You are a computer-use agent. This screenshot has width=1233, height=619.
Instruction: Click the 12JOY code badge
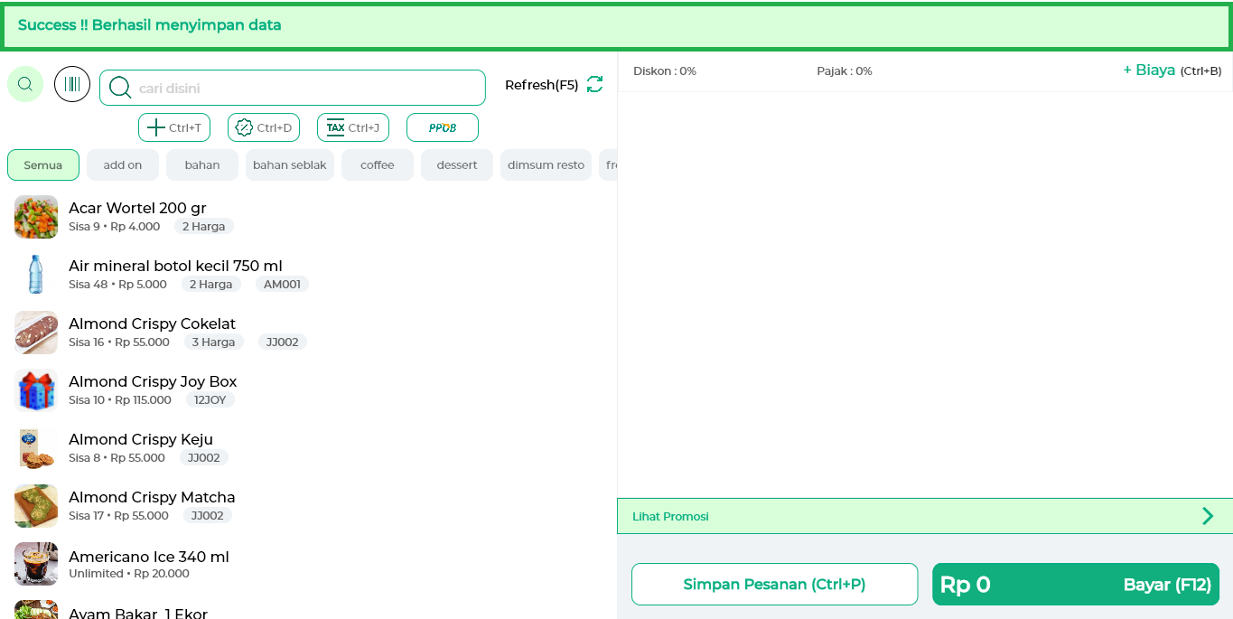pyautogui.click(x=210, y=400)
